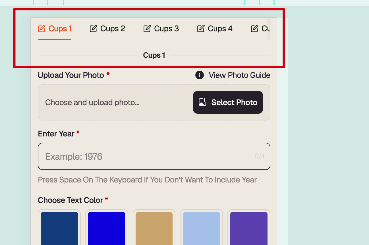The image size is (369, 245).
Task: Focus the Enter Year input field
Action: [154, 156]
